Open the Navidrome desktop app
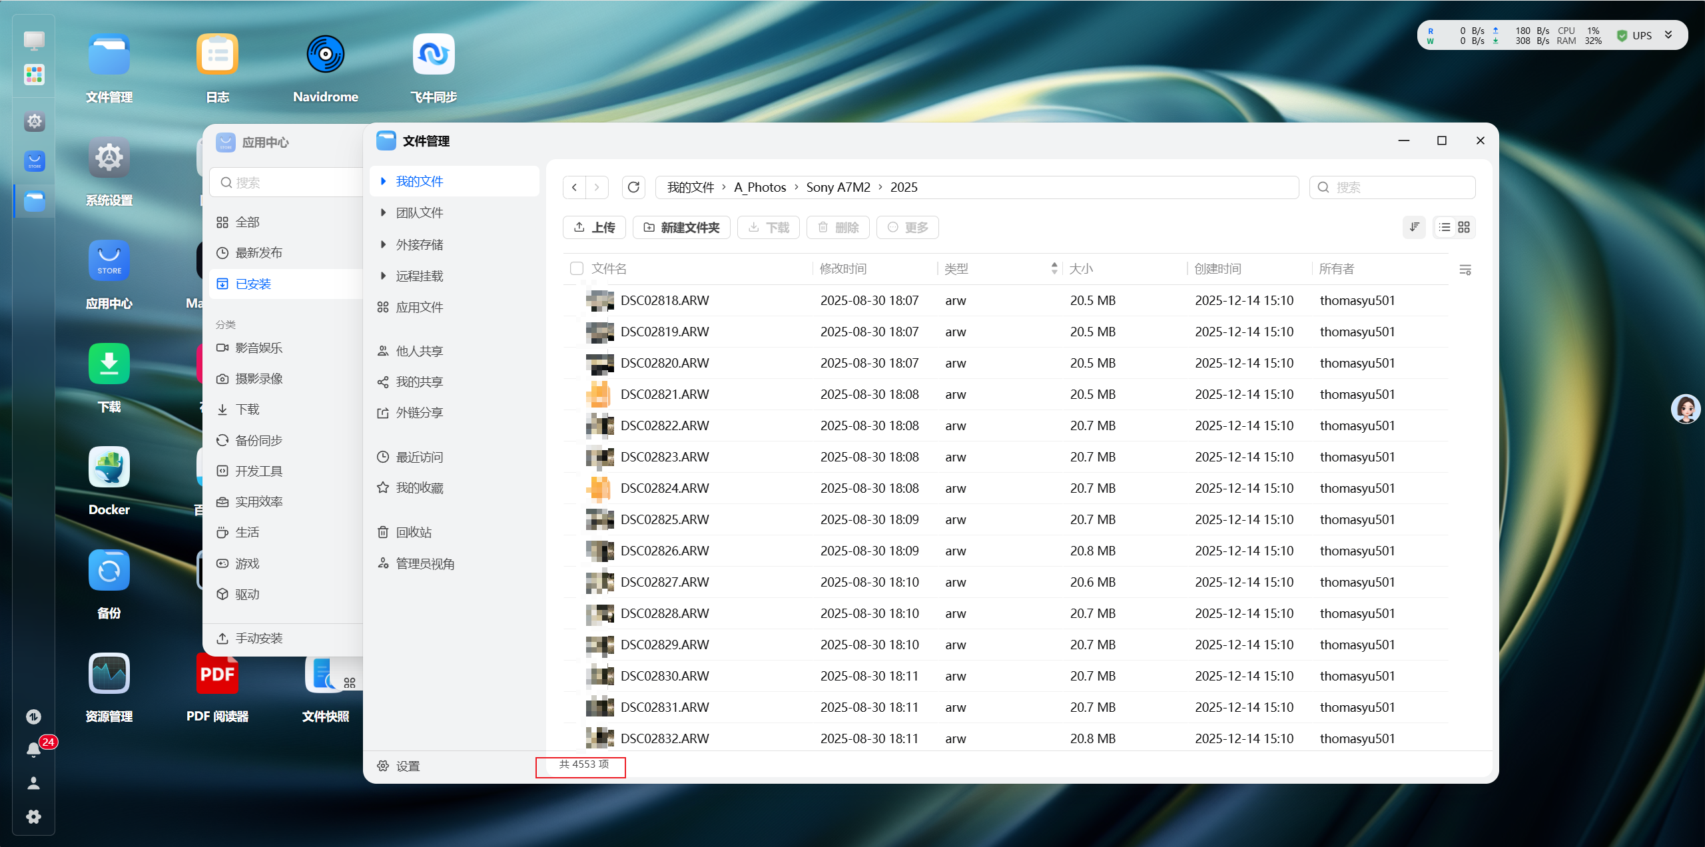This screenshot has width=1705, height=847. point(325,55)
